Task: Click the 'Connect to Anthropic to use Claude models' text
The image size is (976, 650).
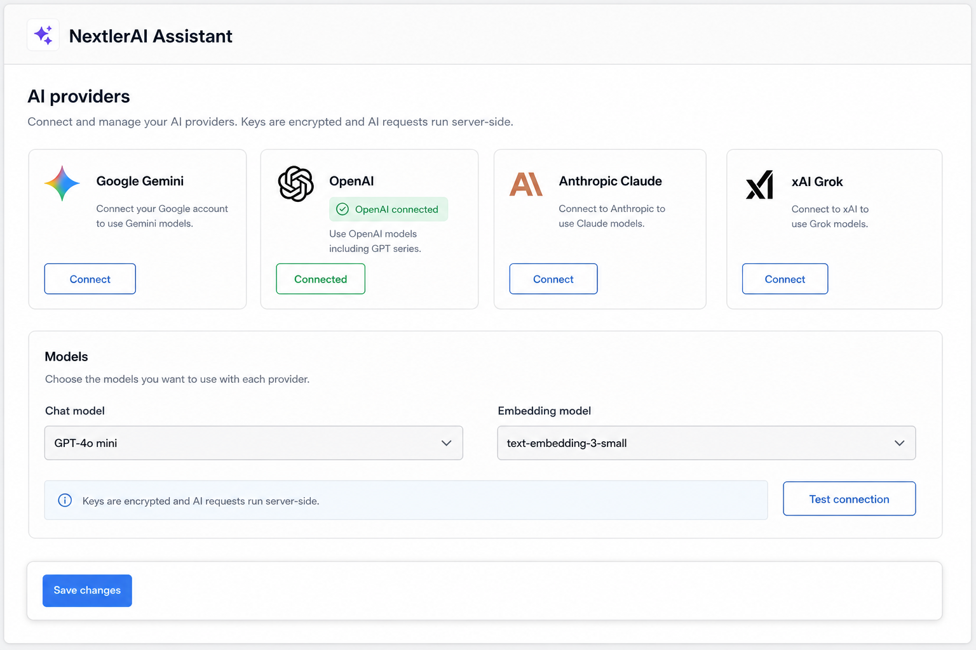Action: 612,216
